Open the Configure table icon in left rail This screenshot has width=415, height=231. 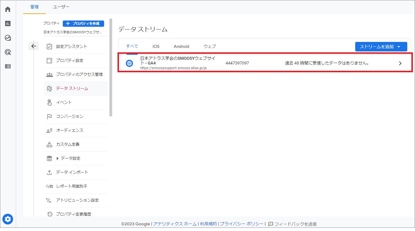pyautogui.click(x=8, y=67)
